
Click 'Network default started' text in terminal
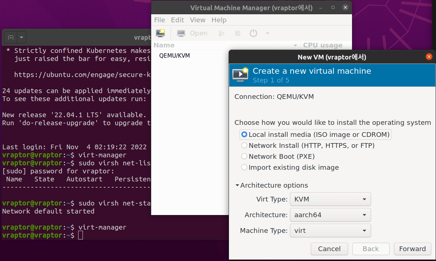[x=48, y=211]
